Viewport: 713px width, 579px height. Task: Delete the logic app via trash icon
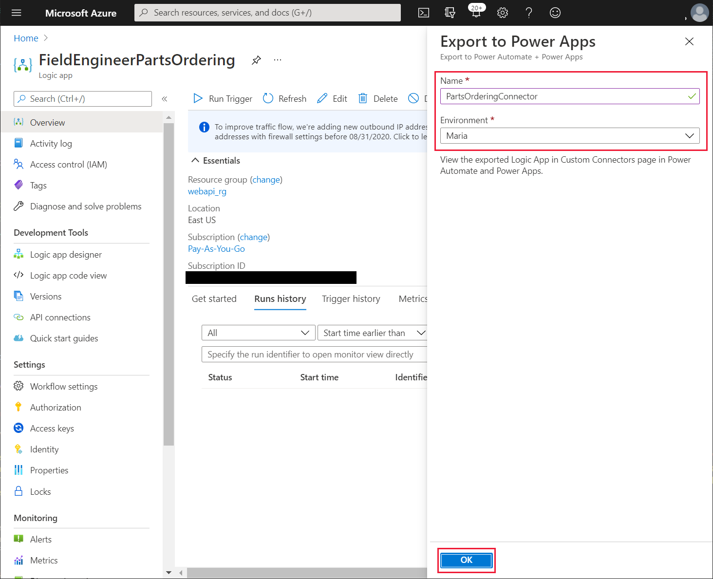click(x=377, y=98)
